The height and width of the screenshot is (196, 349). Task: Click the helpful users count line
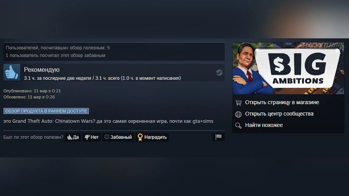point(58,48)
